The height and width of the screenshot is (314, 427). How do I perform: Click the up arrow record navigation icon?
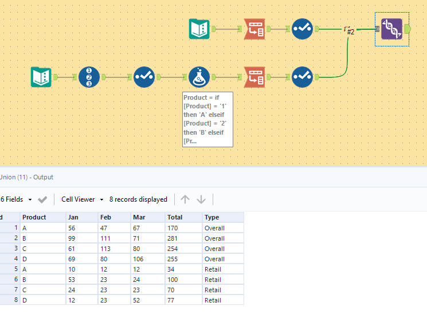[x=185, y=199]
